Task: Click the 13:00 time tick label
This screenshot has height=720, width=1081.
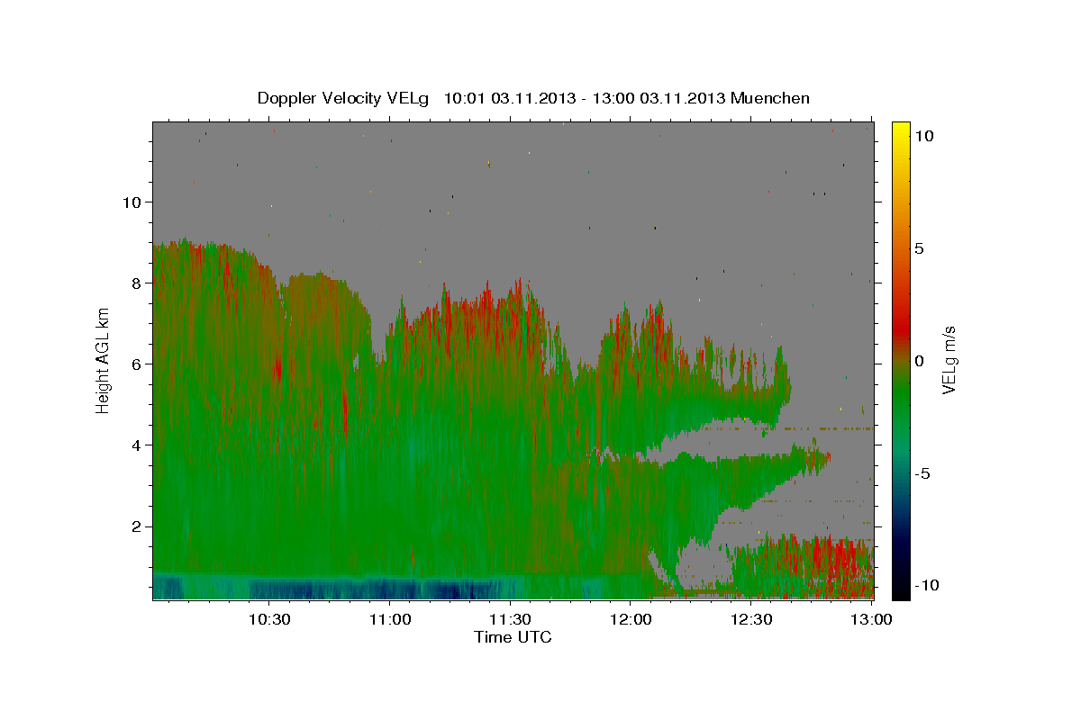Action: (871, 620)
